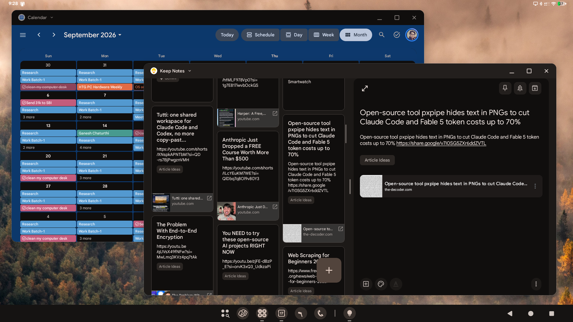573x322 pixels.
Task: Launch calendar app icon in taskbar
Action: point(281,313)
